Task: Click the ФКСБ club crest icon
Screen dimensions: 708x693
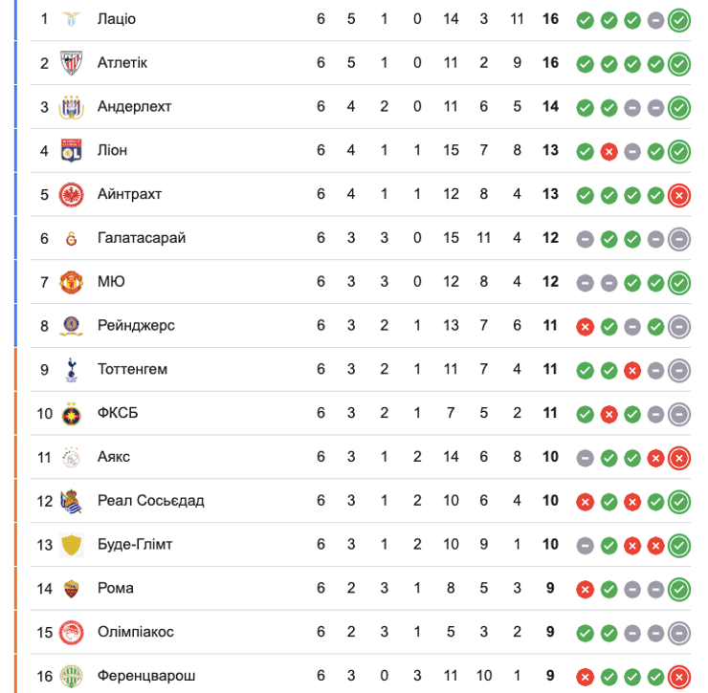Action: 71,413
